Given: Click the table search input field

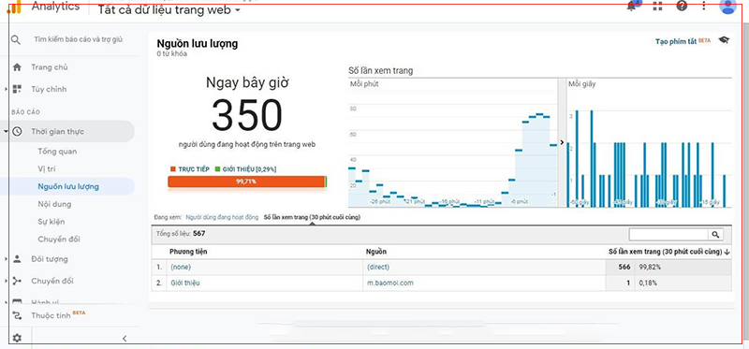Looking at the screenshot, I should 668,235.
